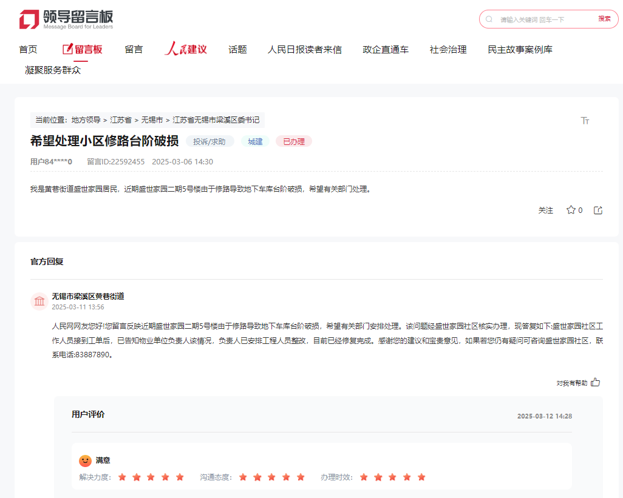Toggle 关注 to follow this message

pos(545,209)
